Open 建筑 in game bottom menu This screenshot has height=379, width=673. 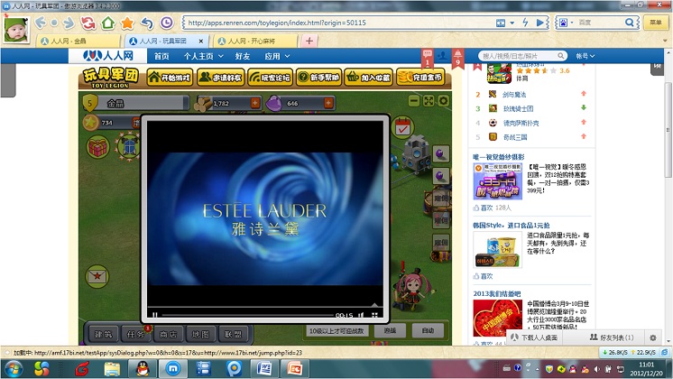(x=103, y=334)
